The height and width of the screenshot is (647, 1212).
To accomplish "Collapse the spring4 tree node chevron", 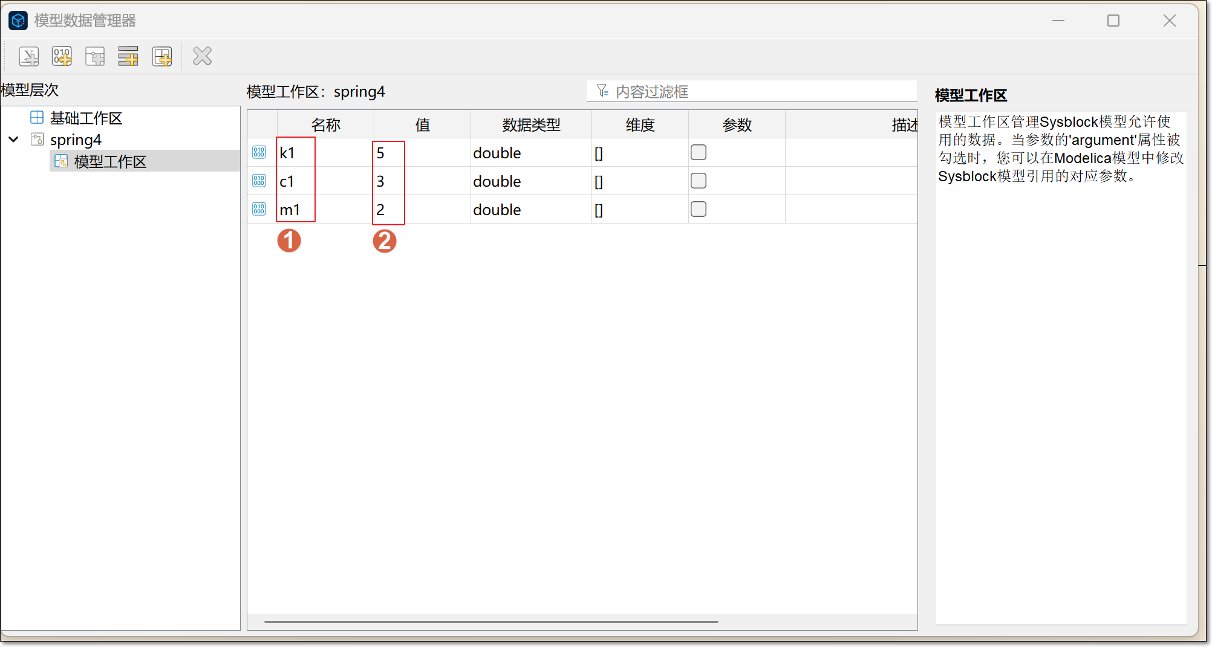I will [13, 140].
